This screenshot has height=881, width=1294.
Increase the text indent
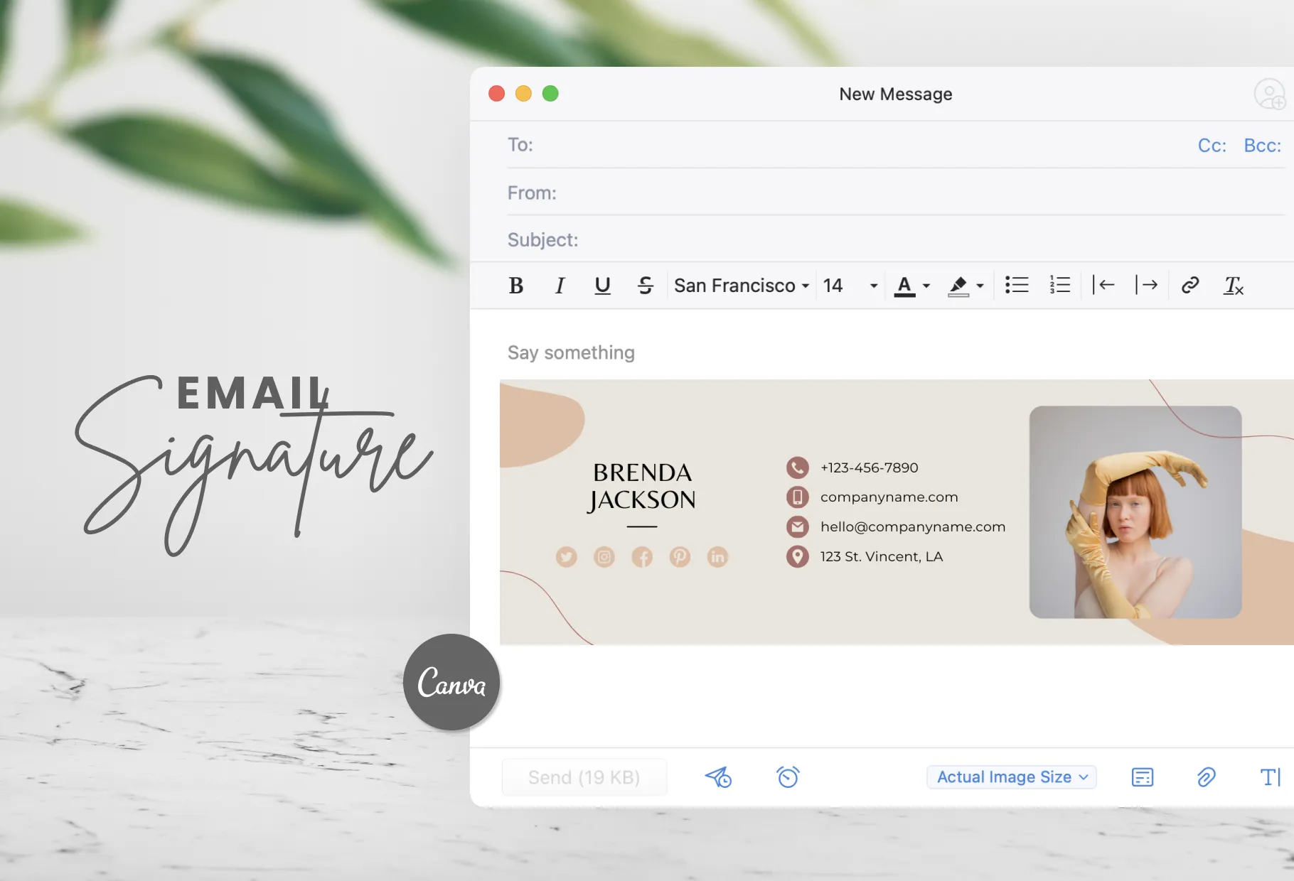(x=1147, y=285)
